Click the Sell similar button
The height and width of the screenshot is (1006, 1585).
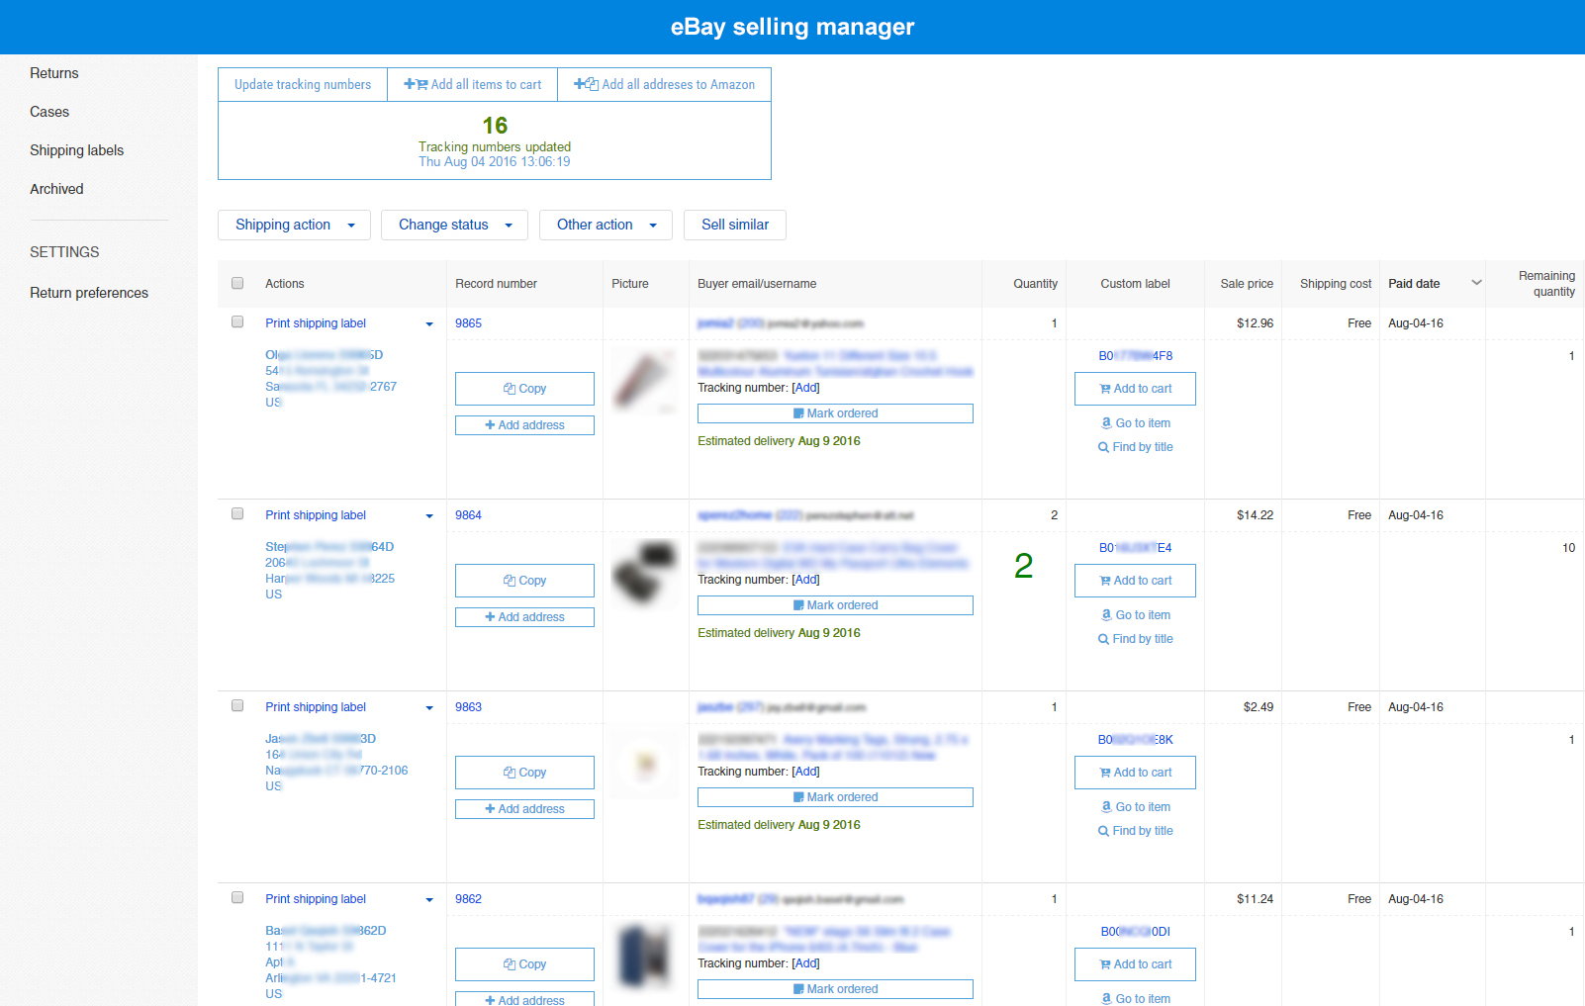[735, 225]
